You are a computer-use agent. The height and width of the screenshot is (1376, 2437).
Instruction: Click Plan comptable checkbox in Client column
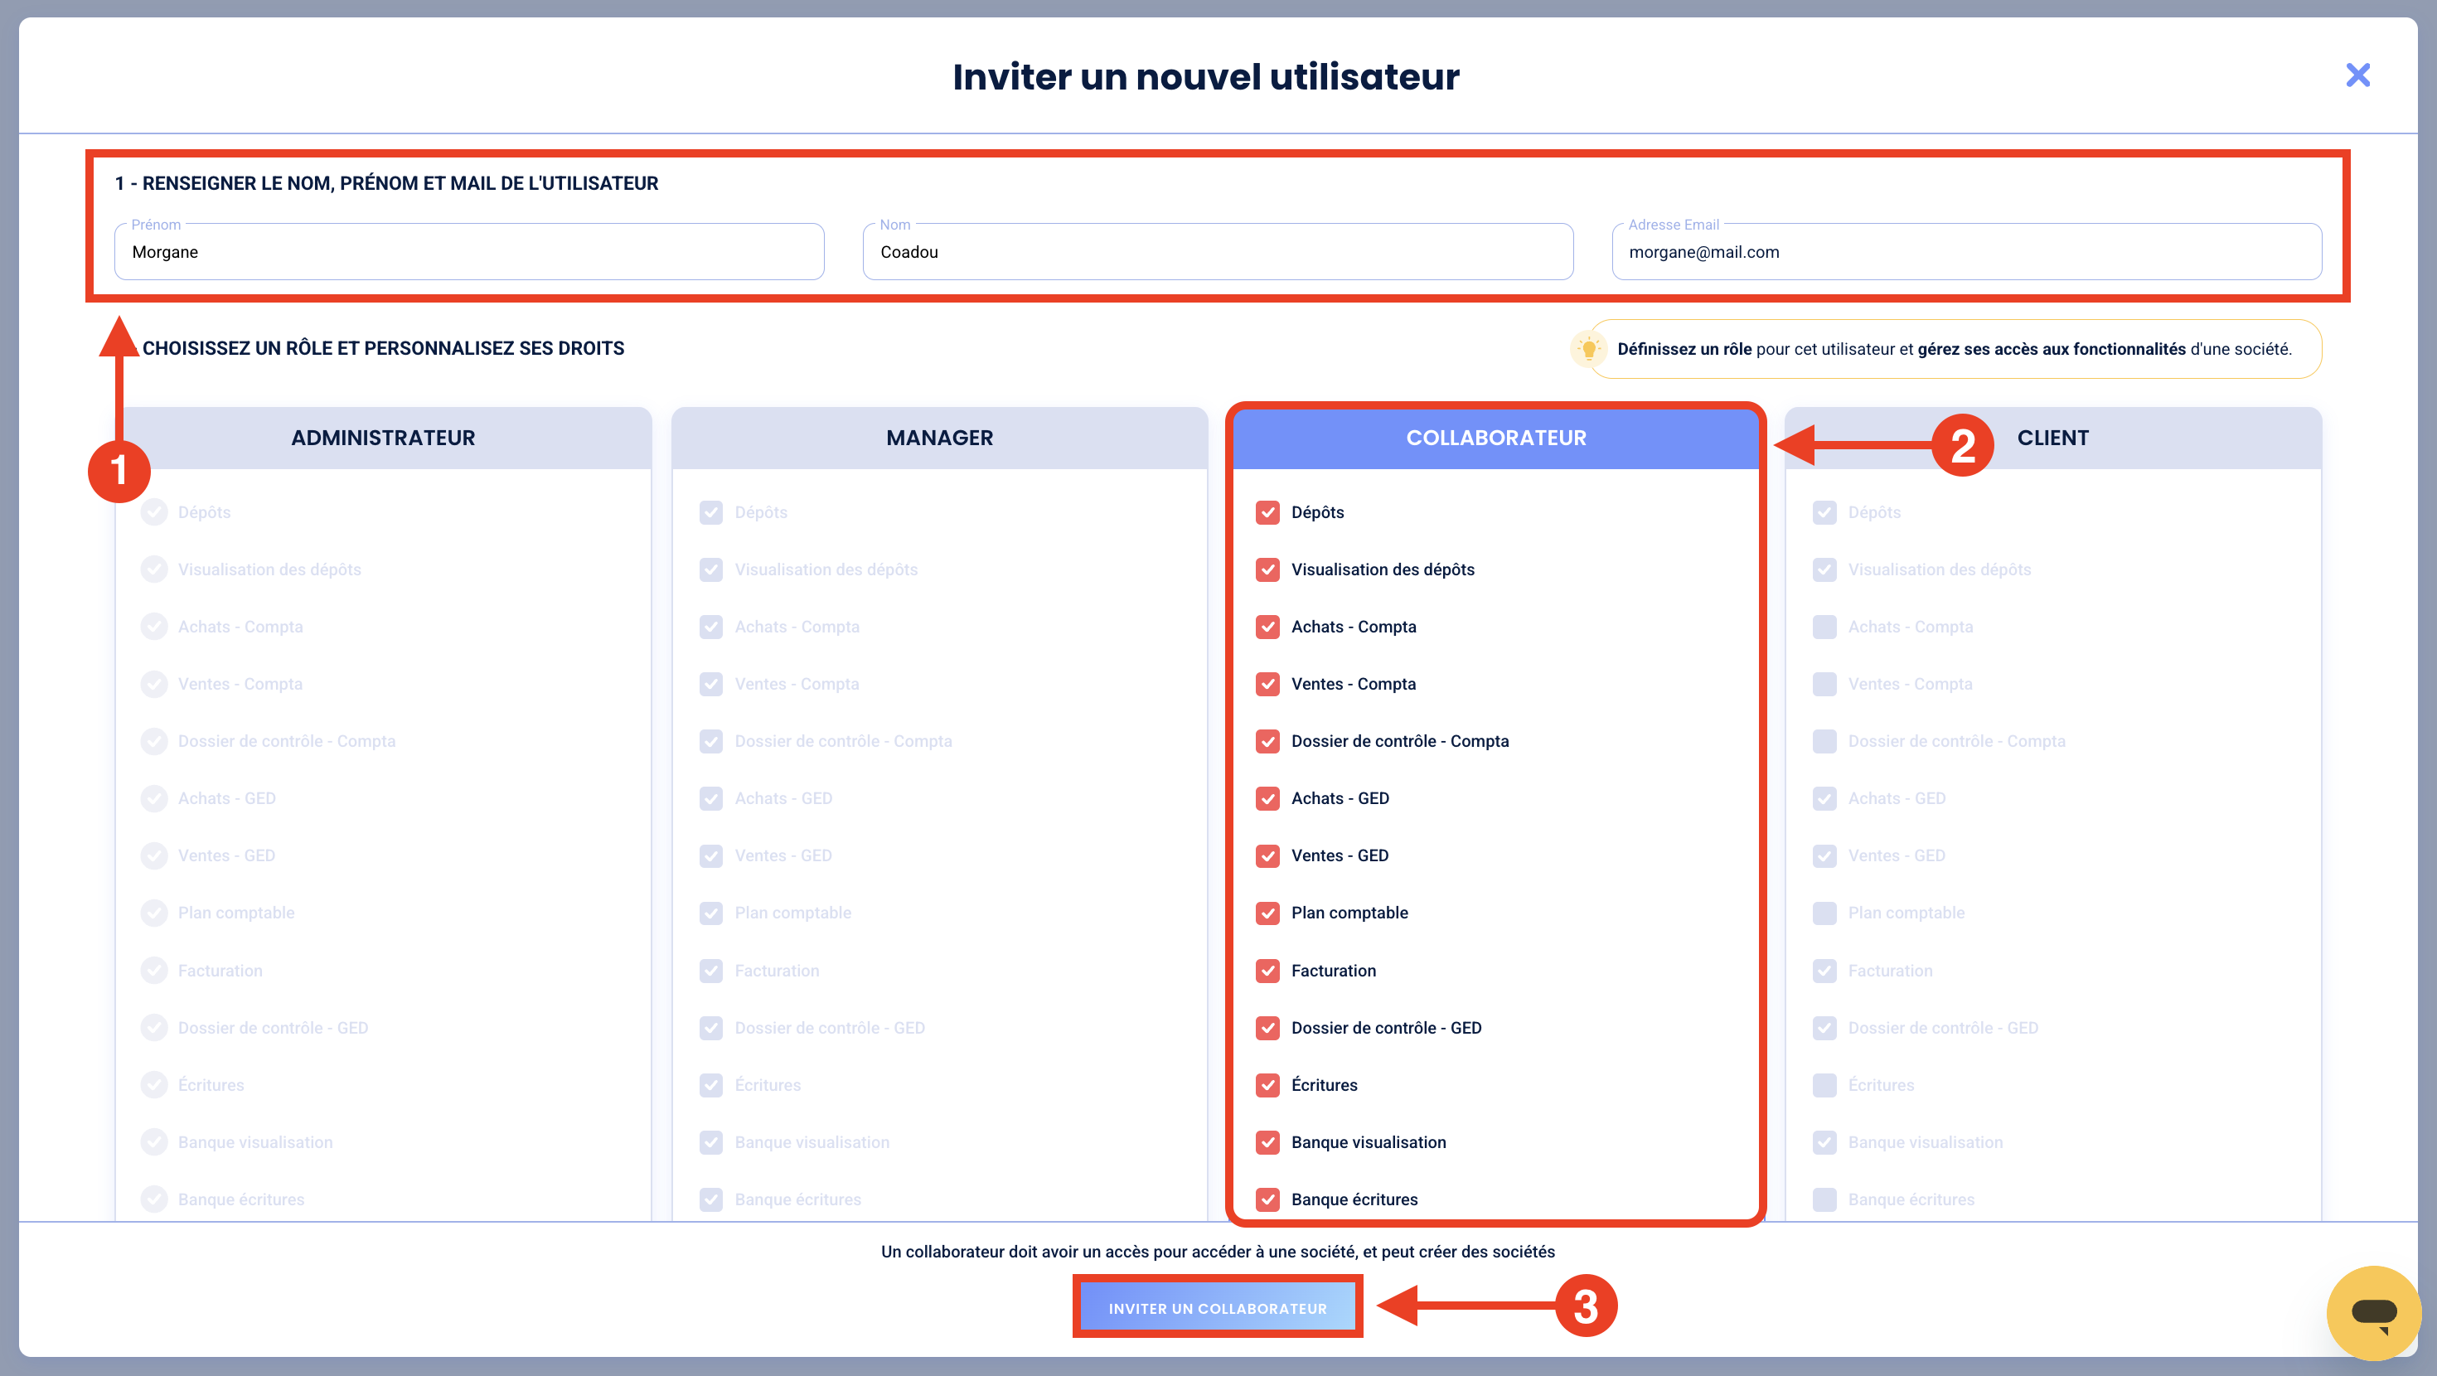click(x=1825, y=913)
